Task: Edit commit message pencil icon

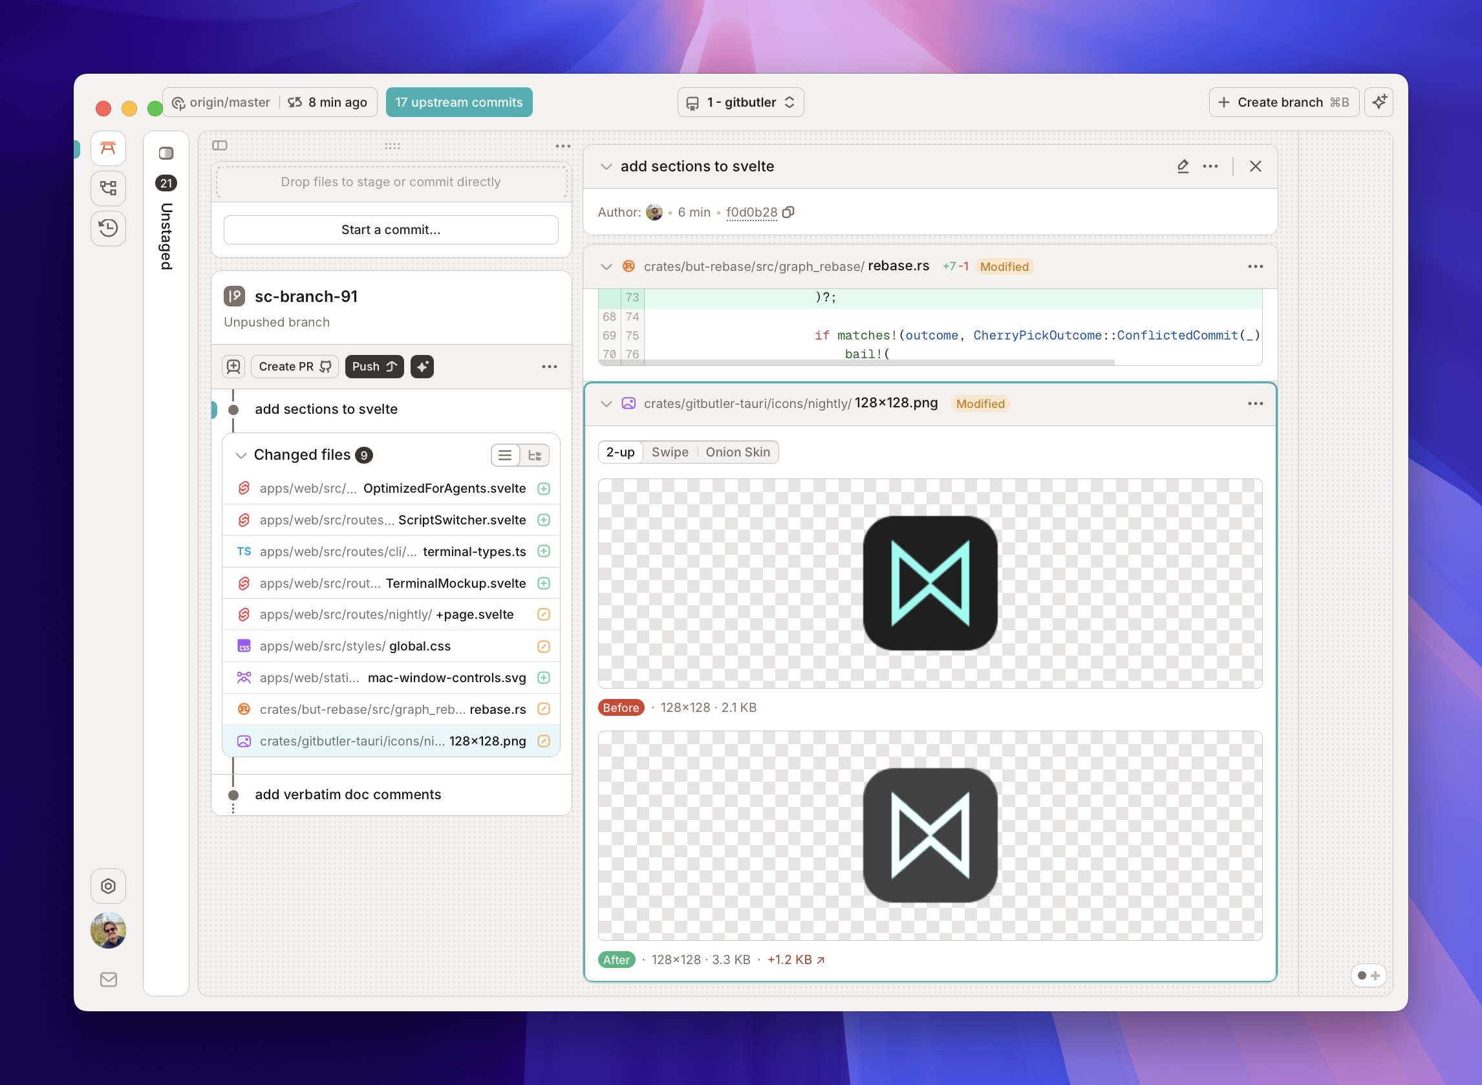Action: (x=1183, y=166)
